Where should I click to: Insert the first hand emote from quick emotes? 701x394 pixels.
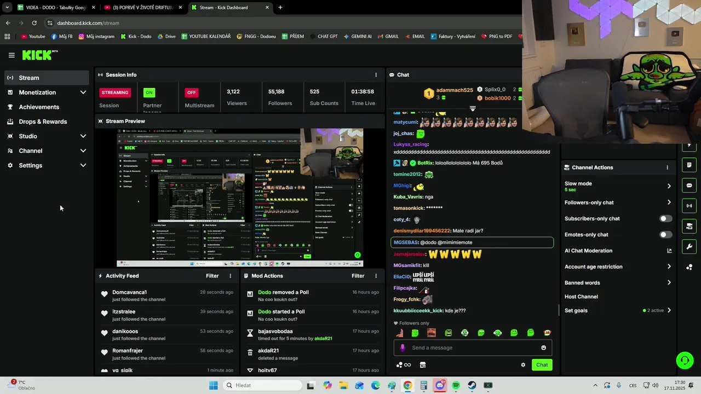click(x=399, y=333)
